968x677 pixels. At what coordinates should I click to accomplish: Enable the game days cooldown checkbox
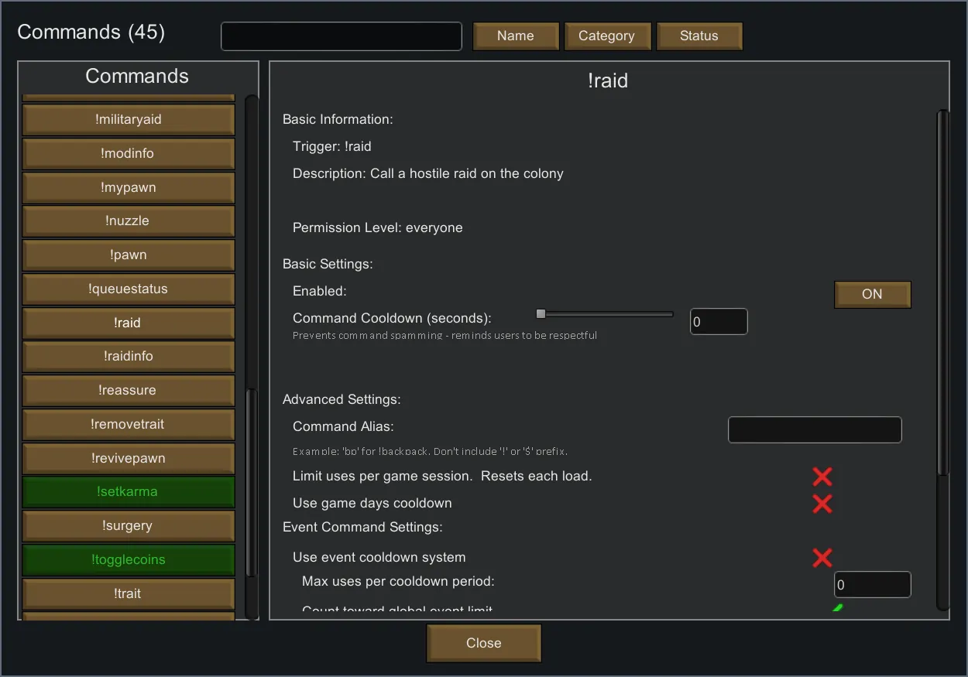coord(822,504)
